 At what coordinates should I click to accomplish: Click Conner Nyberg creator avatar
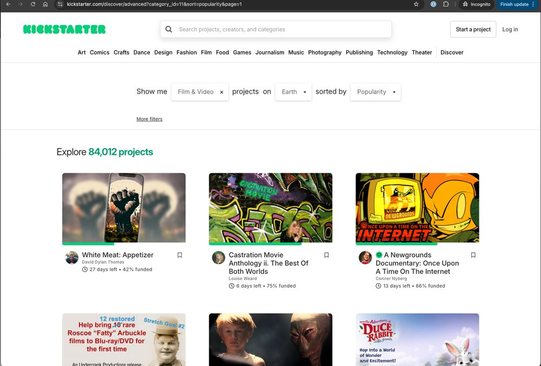point(365,258)
